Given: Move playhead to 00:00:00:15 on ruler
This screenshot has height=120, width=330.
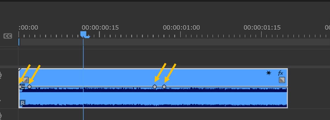Looking at the screenshot, I should 99,35.
